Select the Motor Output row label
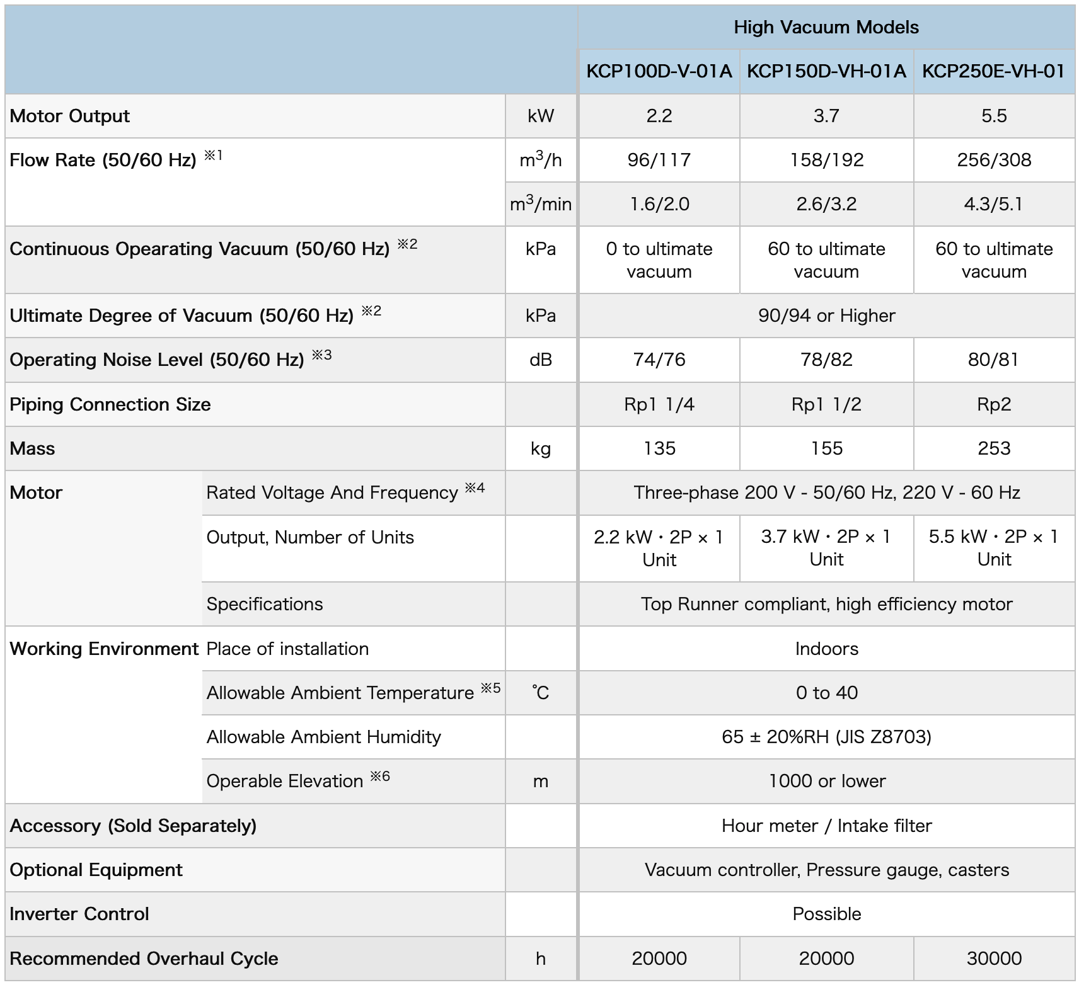Viewport: 1079px width, 985px height. click(69, 116)
